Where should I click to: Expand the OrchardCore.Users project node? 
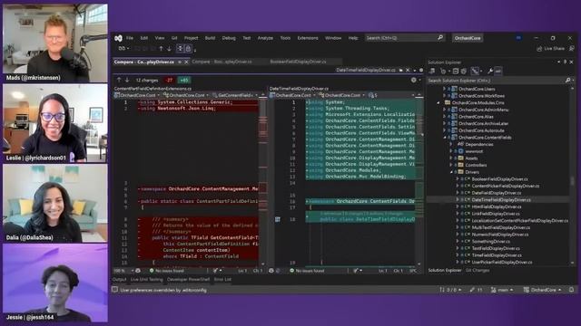click(x=444, y=89)
